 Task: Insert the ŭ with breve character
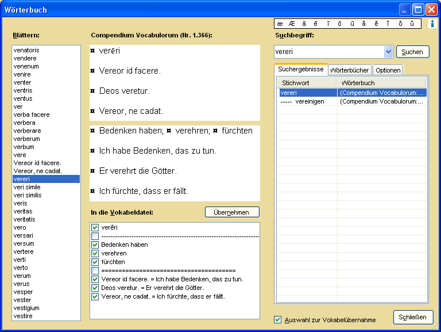coord(412,24)
